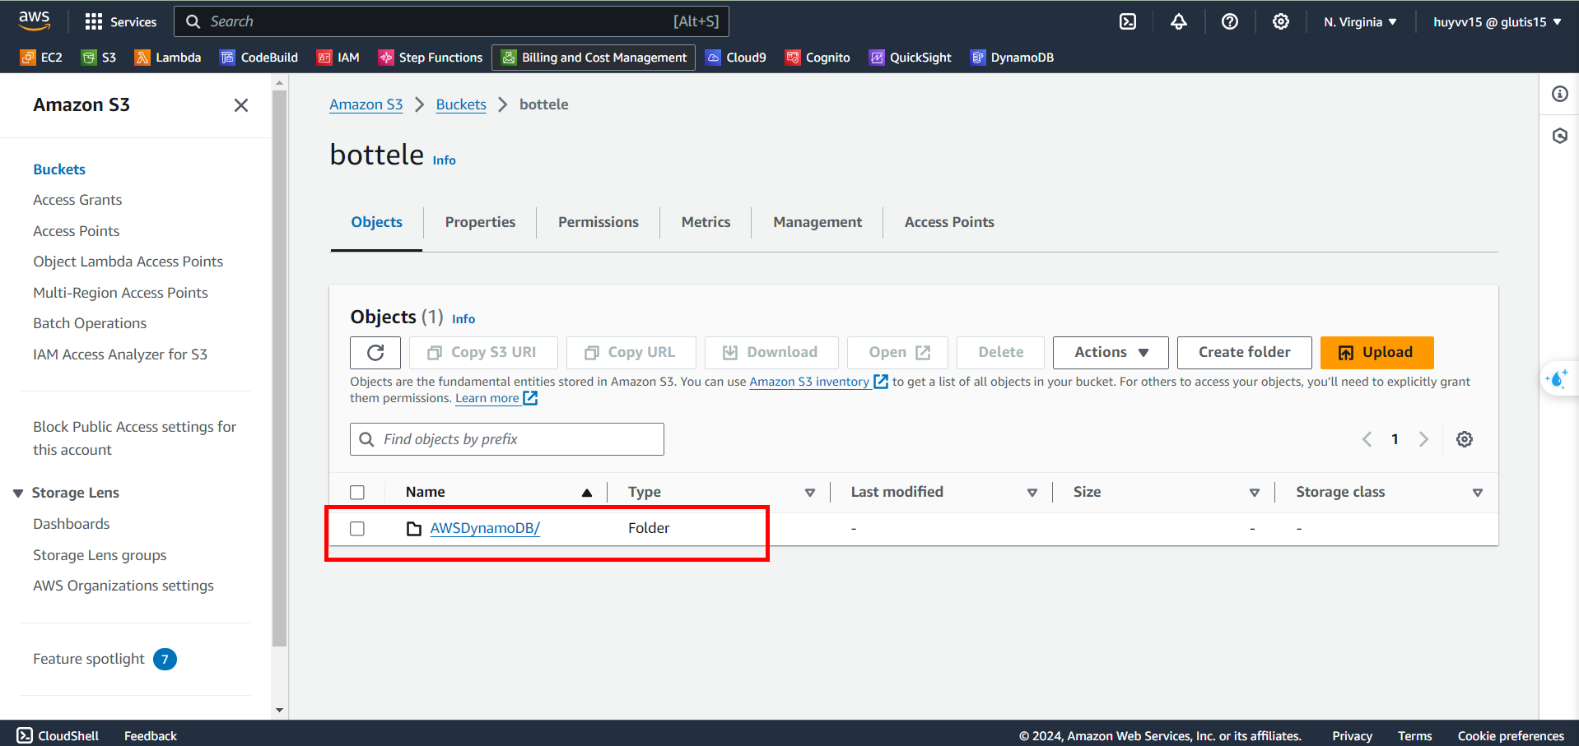The image size is (1579, 746).
Task: Open the EC2 shortcut in the favorites bar
Action: 41,58
